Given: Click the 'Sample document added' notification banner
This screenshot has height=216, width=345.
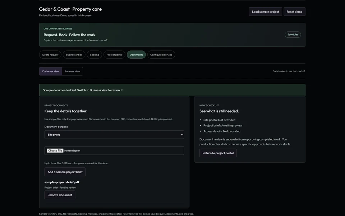Looking at the screenshot, I should [172, 90].
